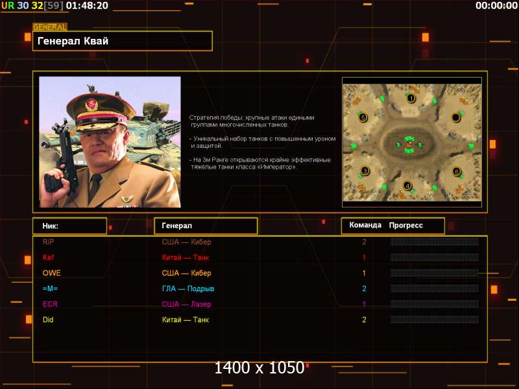Select player Kef's 'Китай — Танк' entry
The width and height of the screenshot is (519, 389).
coord(186,257)
